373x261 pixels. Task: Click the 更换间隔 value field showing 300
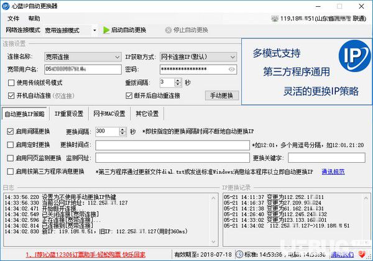(108, 132)
